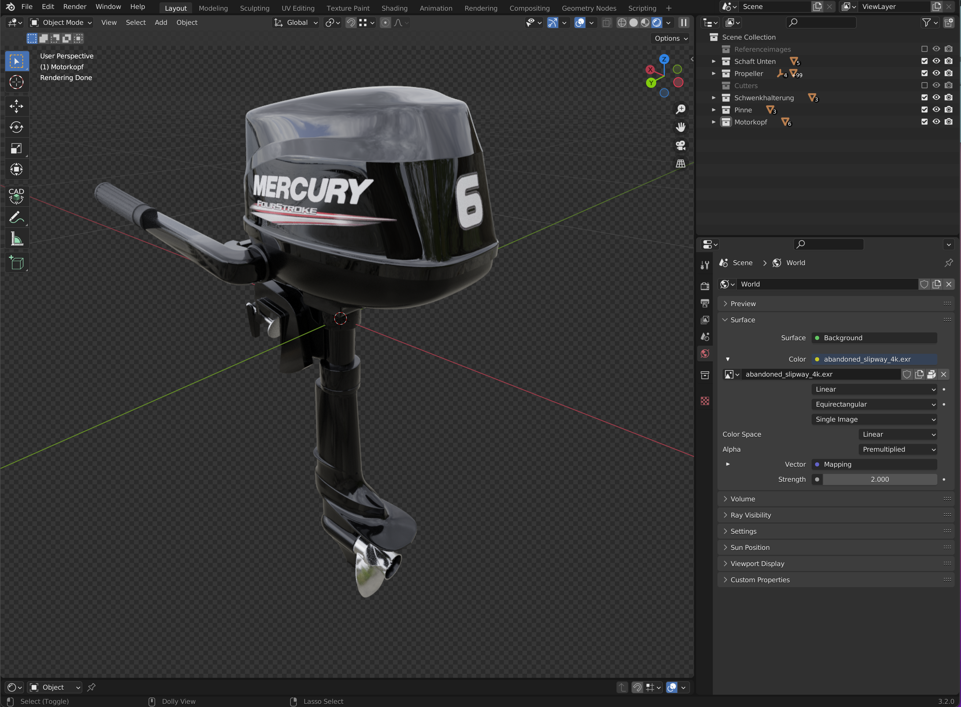Select the Measure tool
This screenshot has width=961, height=707.
point(16,239)
